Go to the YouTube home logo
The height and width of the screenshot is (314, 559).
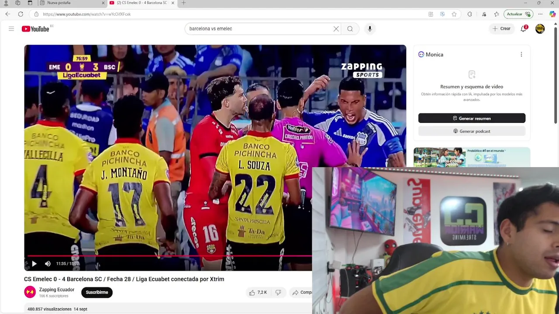[x=35, y=29]
